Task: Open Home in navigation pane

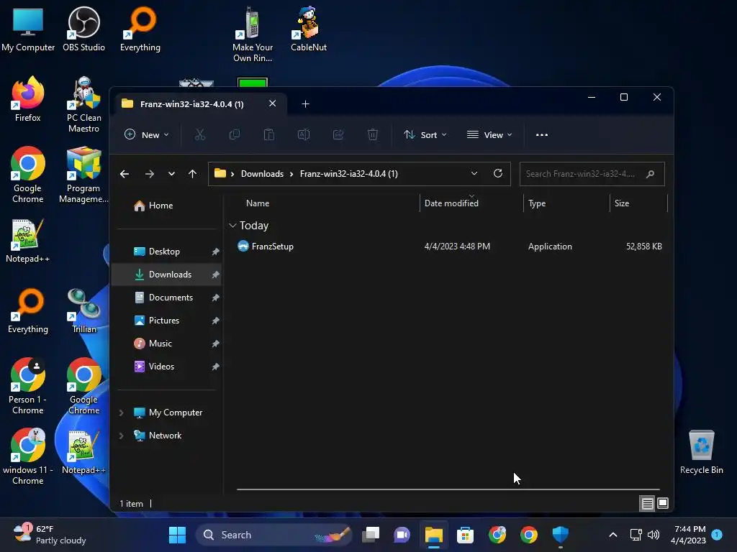Action: [166, 206]
